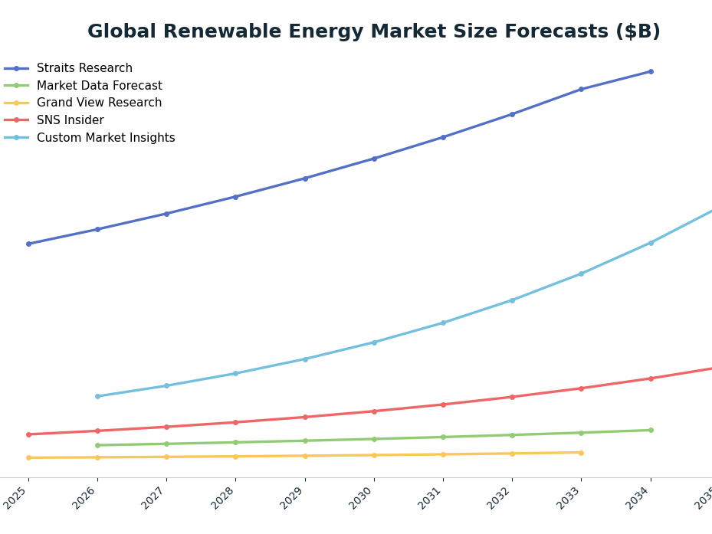
Task: Click the light blue Custom Market Insights marker
Action: coord(16,138)
